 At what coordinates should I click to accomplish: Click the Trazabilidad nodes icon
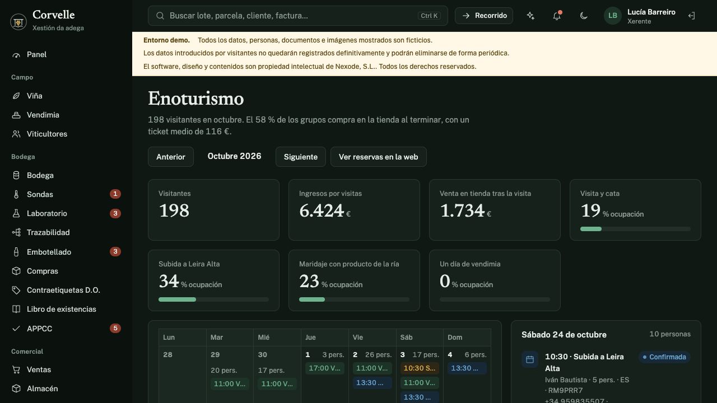tap(16, 233)
